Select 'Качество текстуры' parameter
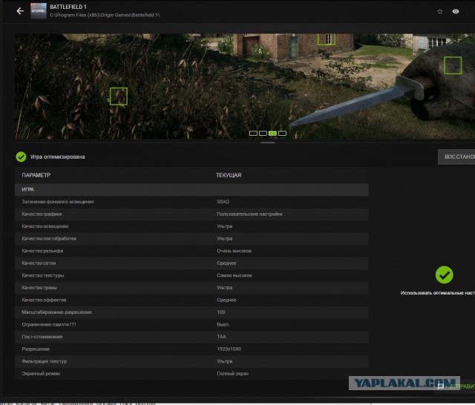 point(43,275)
